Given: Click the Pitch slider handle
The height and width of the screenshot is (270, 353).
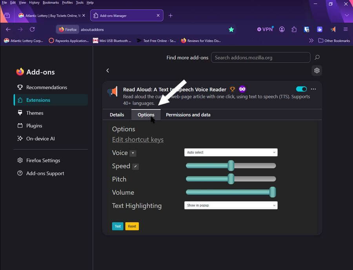Looking at the screenshot, I should click(231, 179).
